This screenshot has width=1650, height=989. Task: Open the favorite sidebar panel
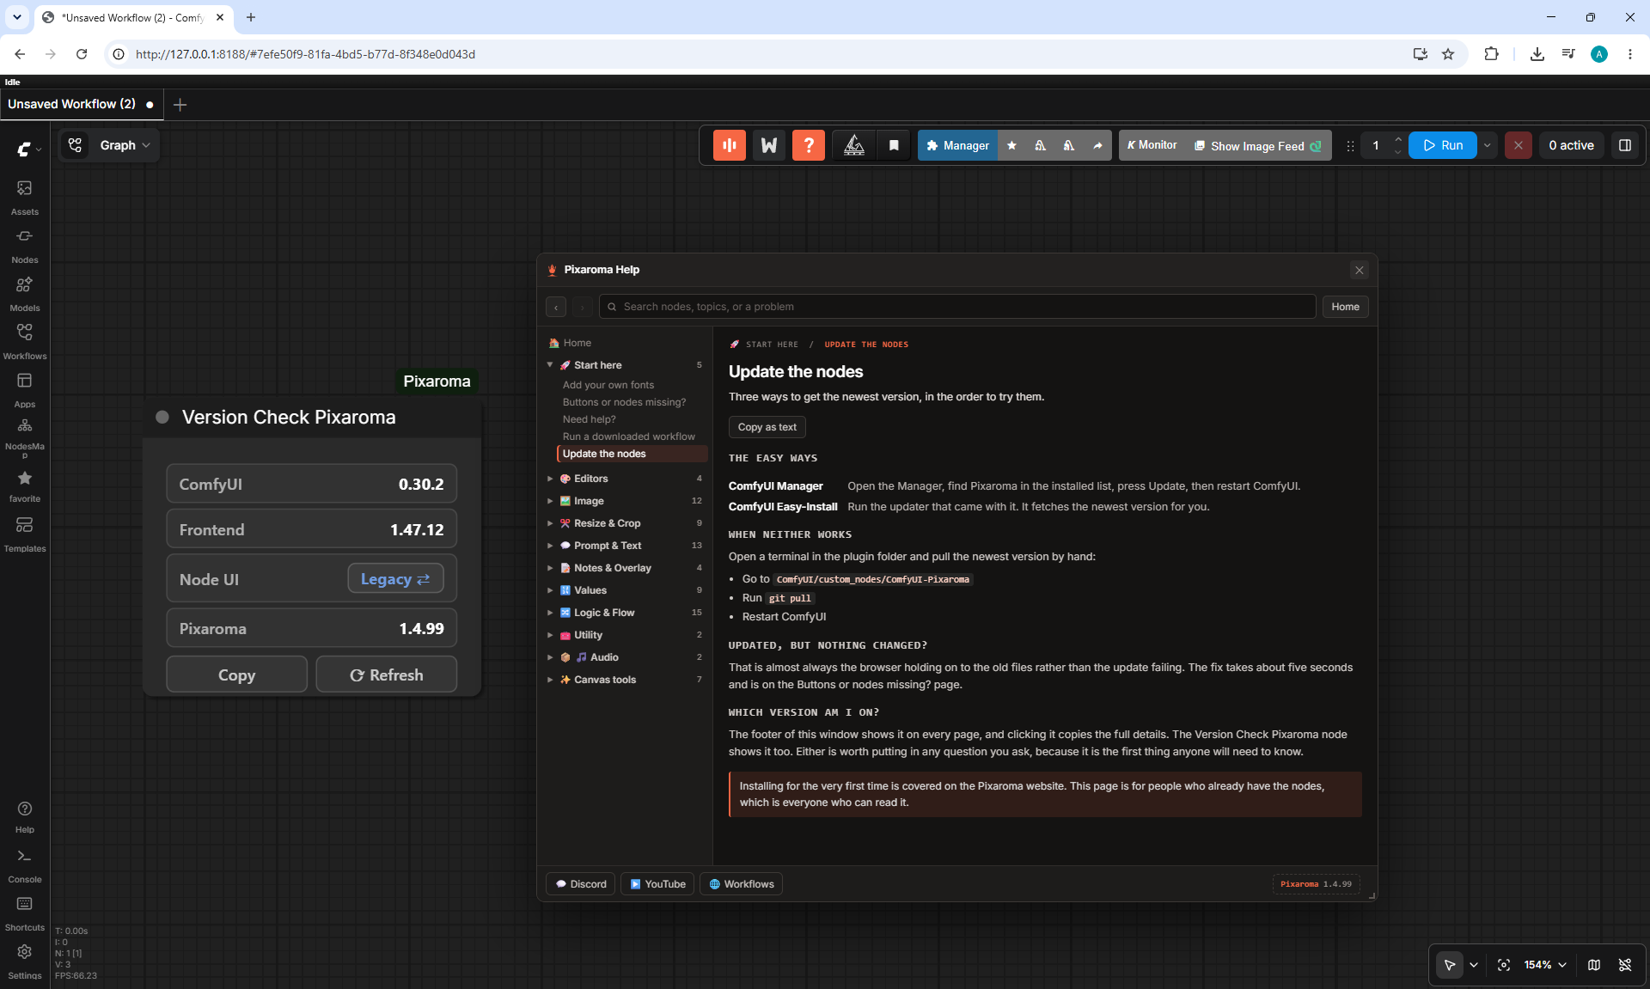point(24,485)
